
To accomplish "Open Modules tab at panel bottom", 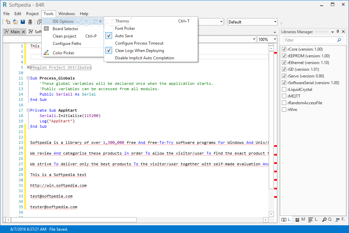I will [300, 220].
